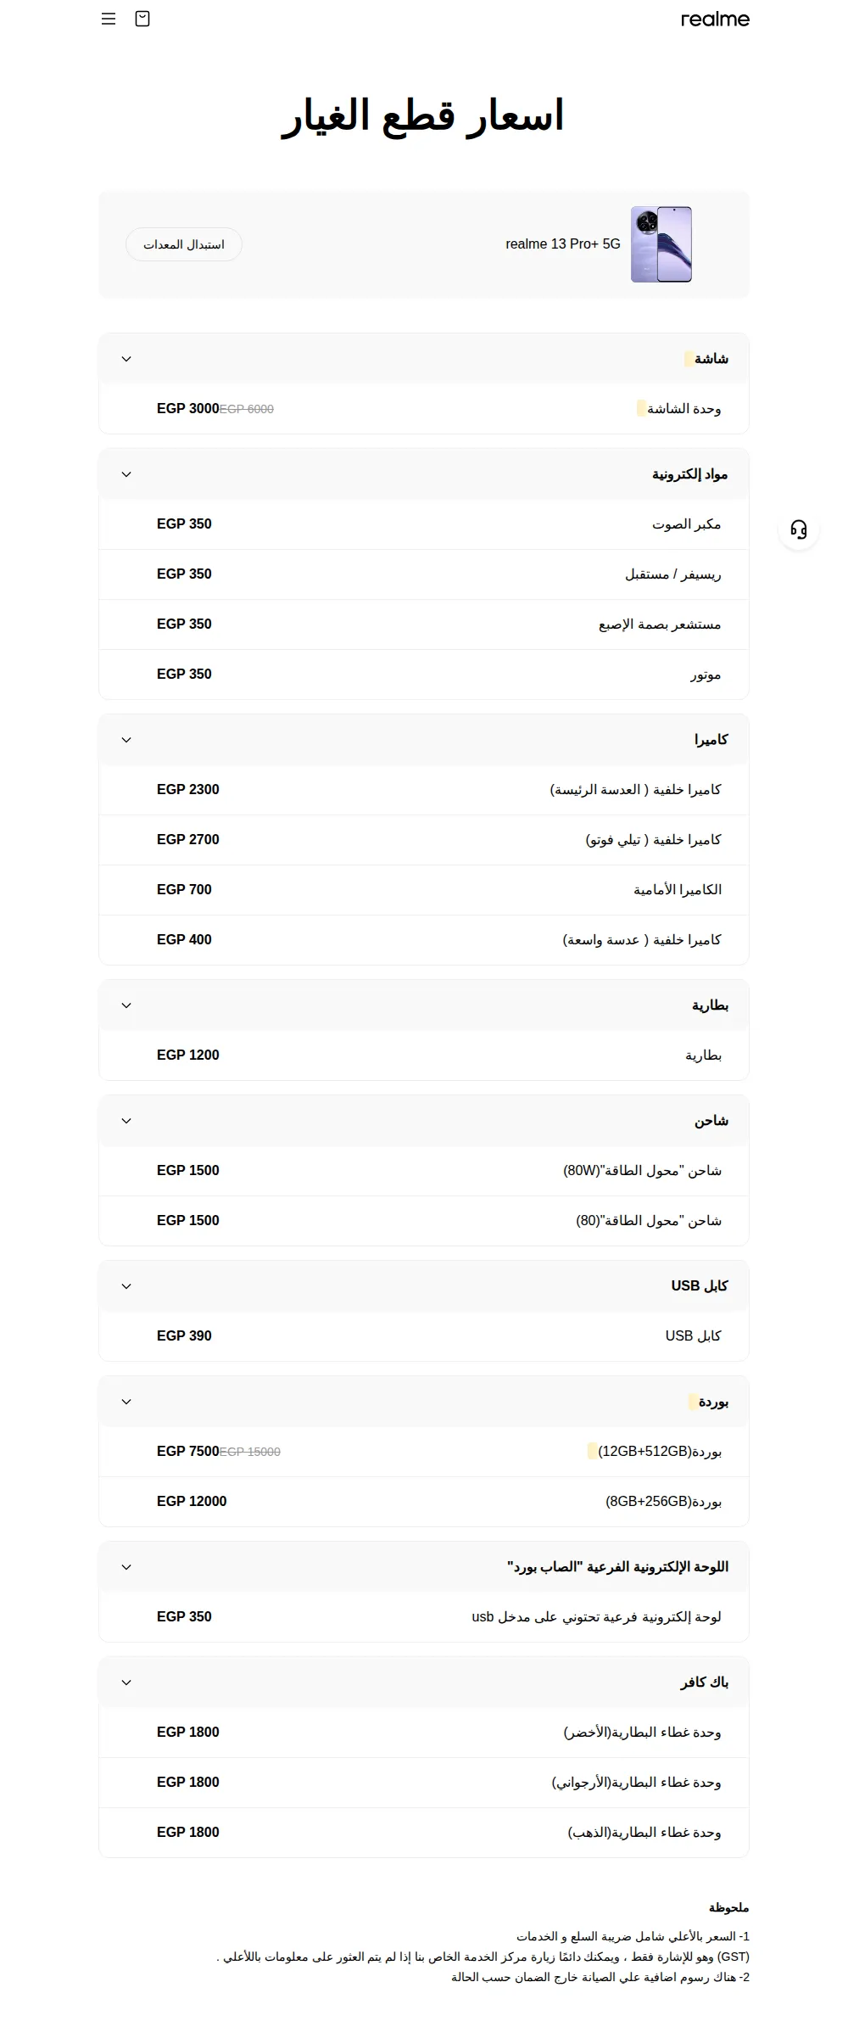Collapse the باك كافر section chevron
Viewport: 848px width, 2038px height.
pos(126,1682)
